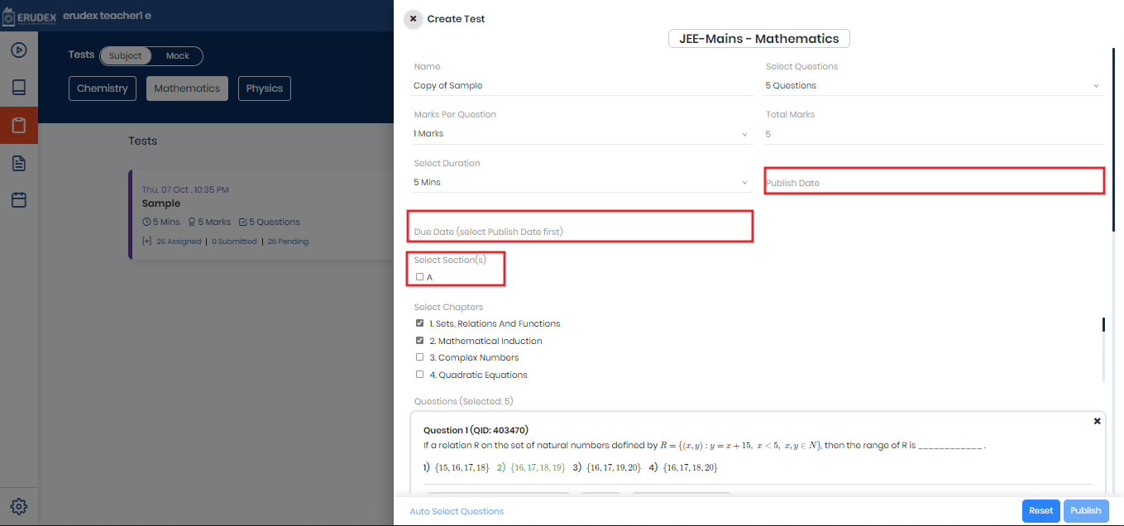Remove Question 1 with the X icon
1124x526 pixels.
[x=1097, y=421]
